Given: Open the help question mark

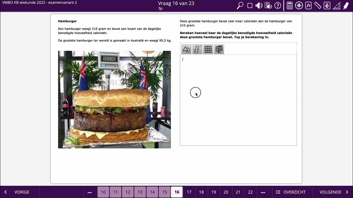Looking at the screenshot, I should point(278,5).
